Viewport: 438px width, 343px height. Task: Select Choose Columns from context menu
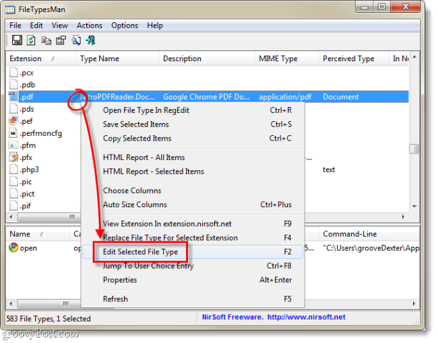pos(193,191)
